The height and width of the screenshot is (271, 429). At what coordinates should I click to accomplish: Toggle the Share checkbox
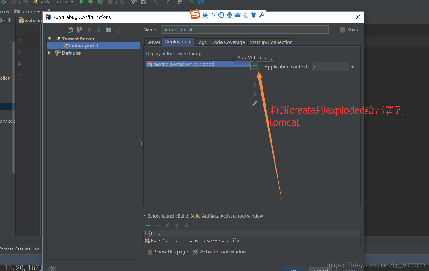[x=343, y=30]
